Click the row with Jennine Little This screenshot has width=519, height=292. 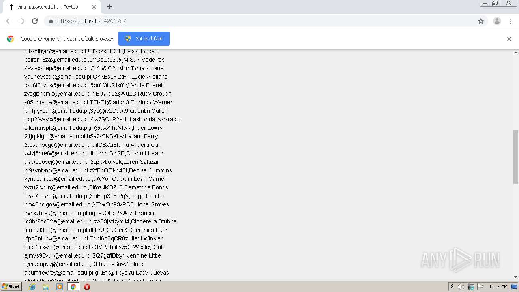92,255
